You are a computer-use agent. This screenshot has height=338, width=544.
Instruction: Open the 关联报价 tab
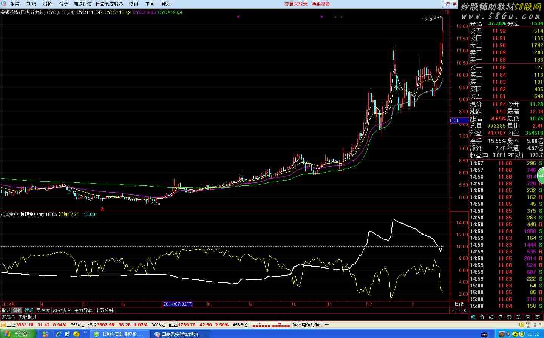tap(27, 317)
